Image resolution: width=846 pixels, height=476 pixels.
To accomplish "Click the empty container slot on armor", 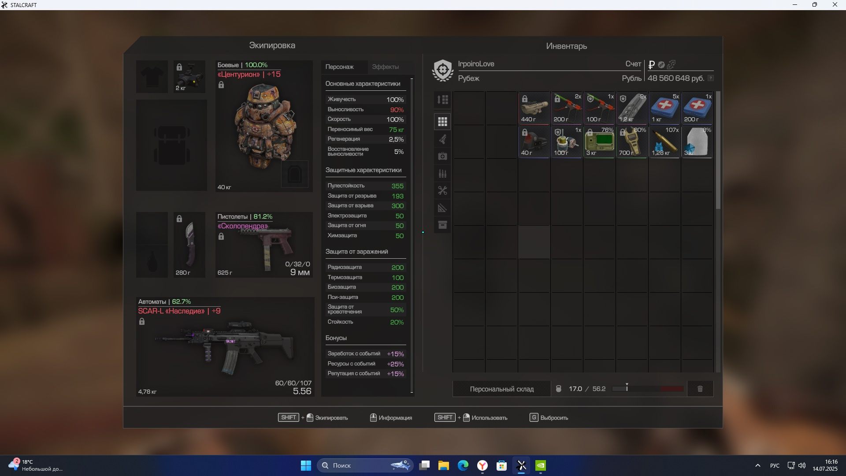I will (295, 174).
